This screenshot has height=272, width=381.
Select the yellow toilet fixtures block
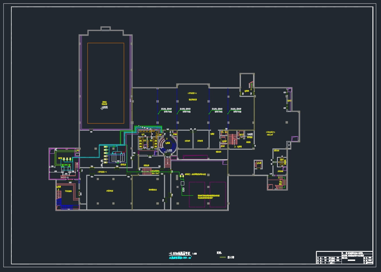click(x=141, y=143)
